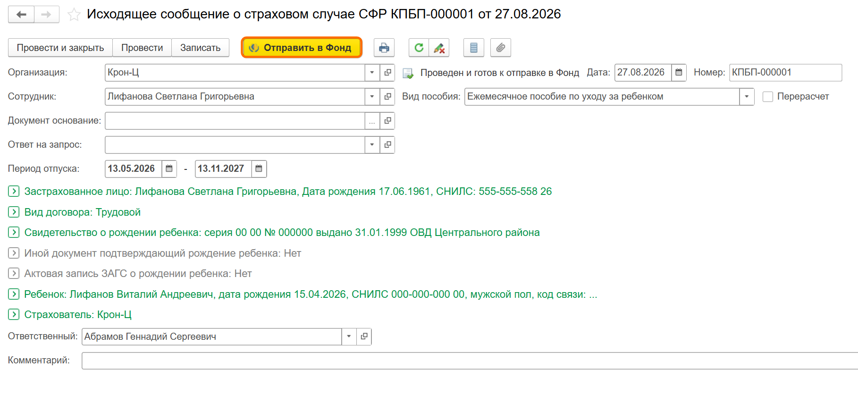Screen dimensions: 858x395
Task: Go forward with the right arrow button
Action: click(46, 14)
